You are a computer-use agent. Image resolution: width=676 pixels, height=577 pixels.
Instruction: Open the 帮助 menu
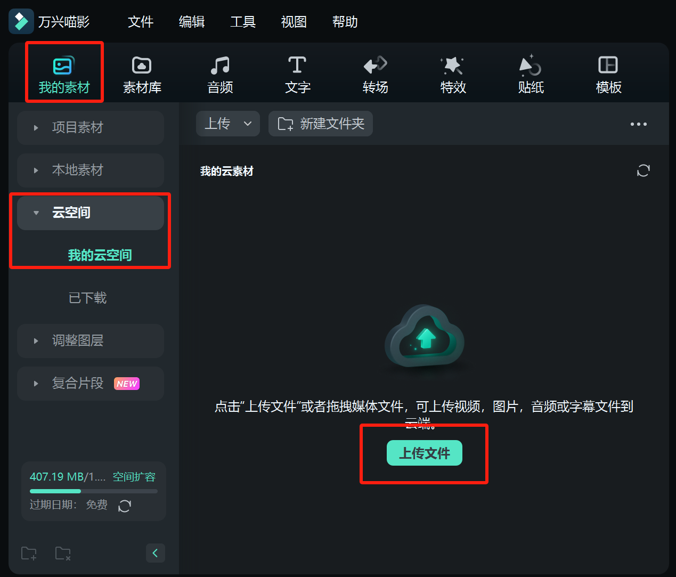(x=345, y=22)
